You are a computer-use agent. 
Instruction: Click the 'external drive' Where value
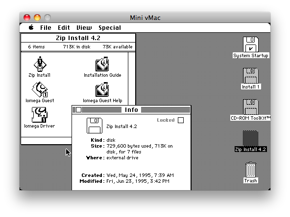point(122,158)
